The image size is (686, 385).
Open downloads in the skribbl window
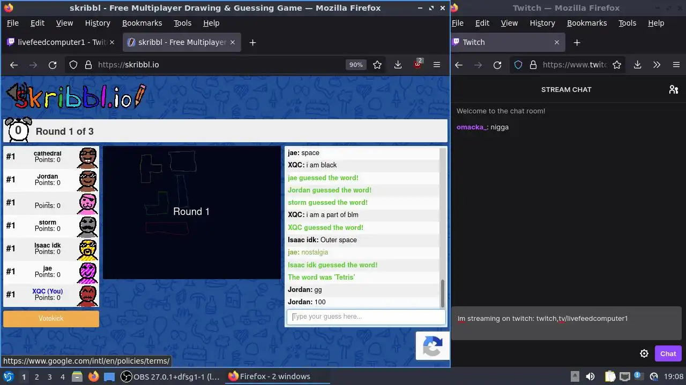pos(398,65)
